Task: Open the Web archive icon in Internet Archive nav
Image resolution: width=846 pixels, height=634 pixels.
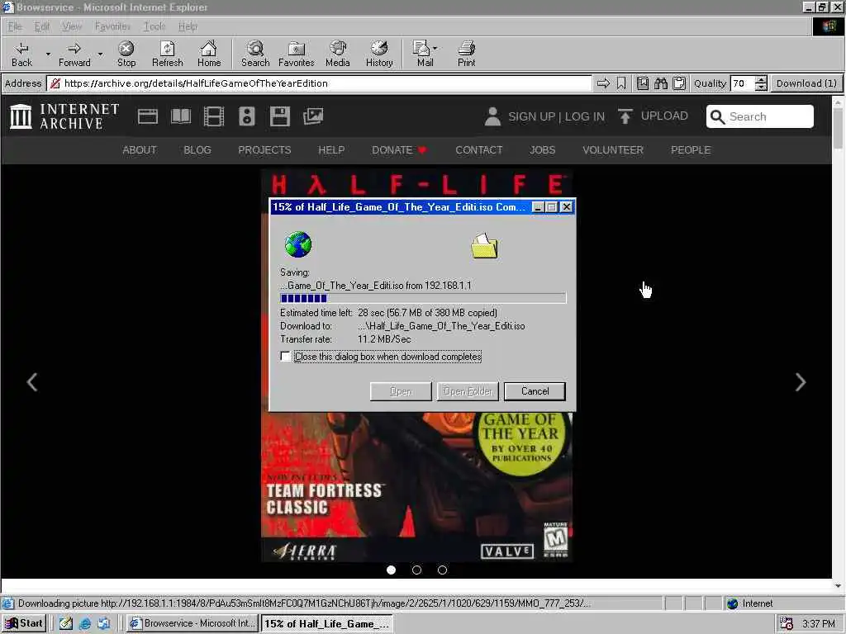Action: 147,116
